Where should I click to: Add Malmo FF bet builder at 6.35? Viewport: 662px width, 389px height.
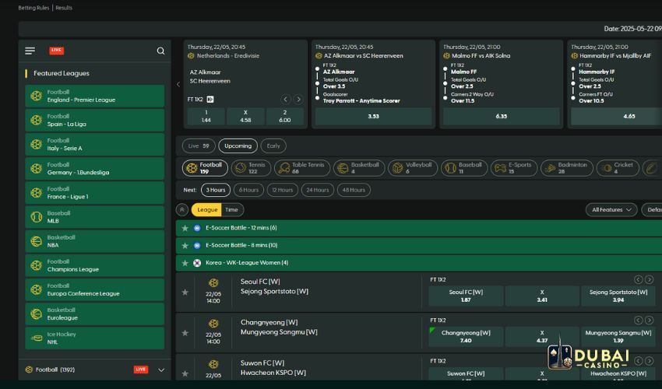[501, 117]
